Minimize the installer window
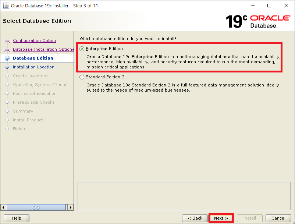The width and height of the screenshot is (295, 224). click(253, 6)
